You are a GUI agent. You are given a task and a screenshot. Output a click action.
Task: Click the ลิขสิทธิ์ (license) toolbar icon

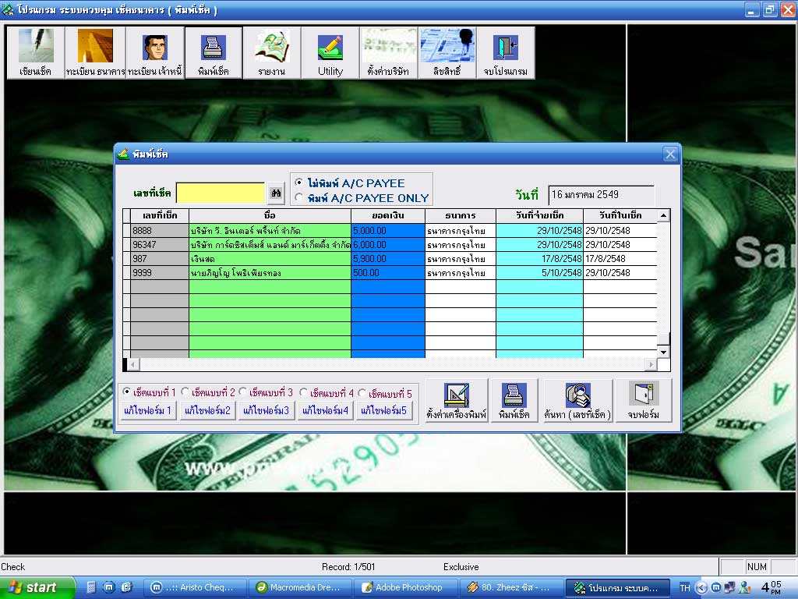pos(447,53)
